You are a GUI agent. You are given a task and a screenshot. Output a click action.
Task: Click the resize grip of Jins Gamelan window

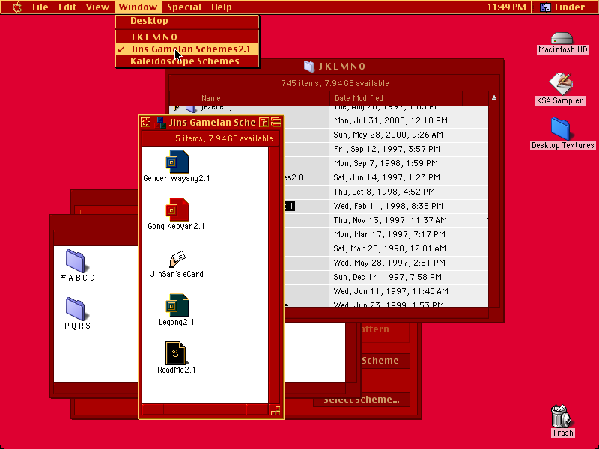276,411
